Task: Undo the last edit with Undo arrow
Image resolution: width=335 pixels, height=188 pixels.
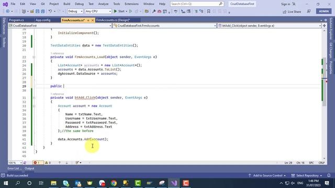Action: point(50,11)
